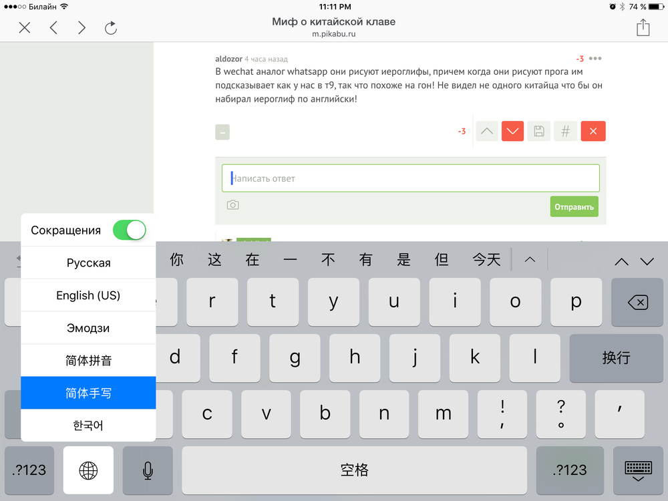
Task: Collapse comment with the minus button
Action: [x=222, y=132]
